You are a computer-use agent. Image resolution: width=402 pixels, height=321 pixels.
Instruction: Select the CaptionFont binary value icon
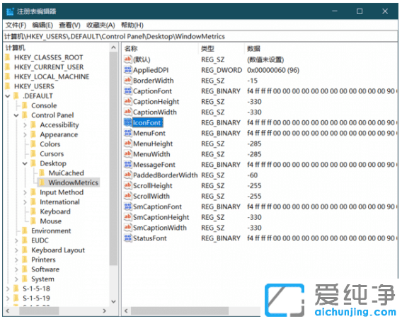(127, 91)
